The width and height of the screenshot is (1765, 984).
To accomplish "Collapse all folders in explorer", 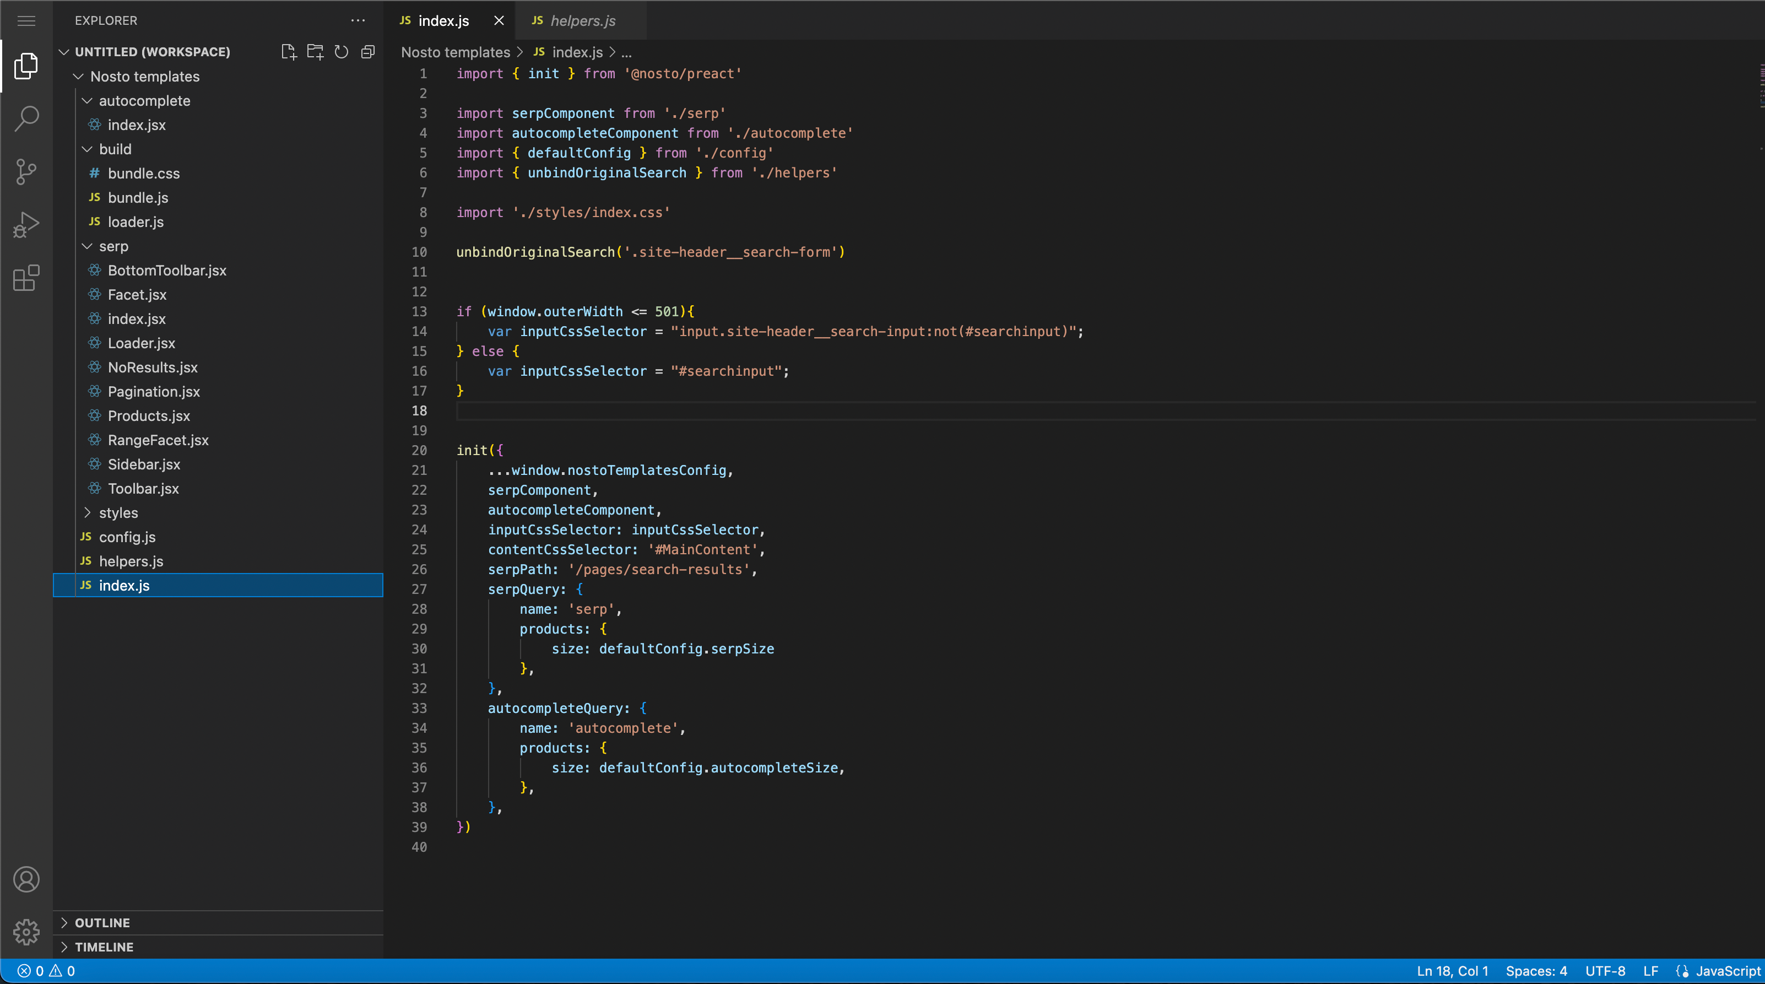I will tap(368, 52).
